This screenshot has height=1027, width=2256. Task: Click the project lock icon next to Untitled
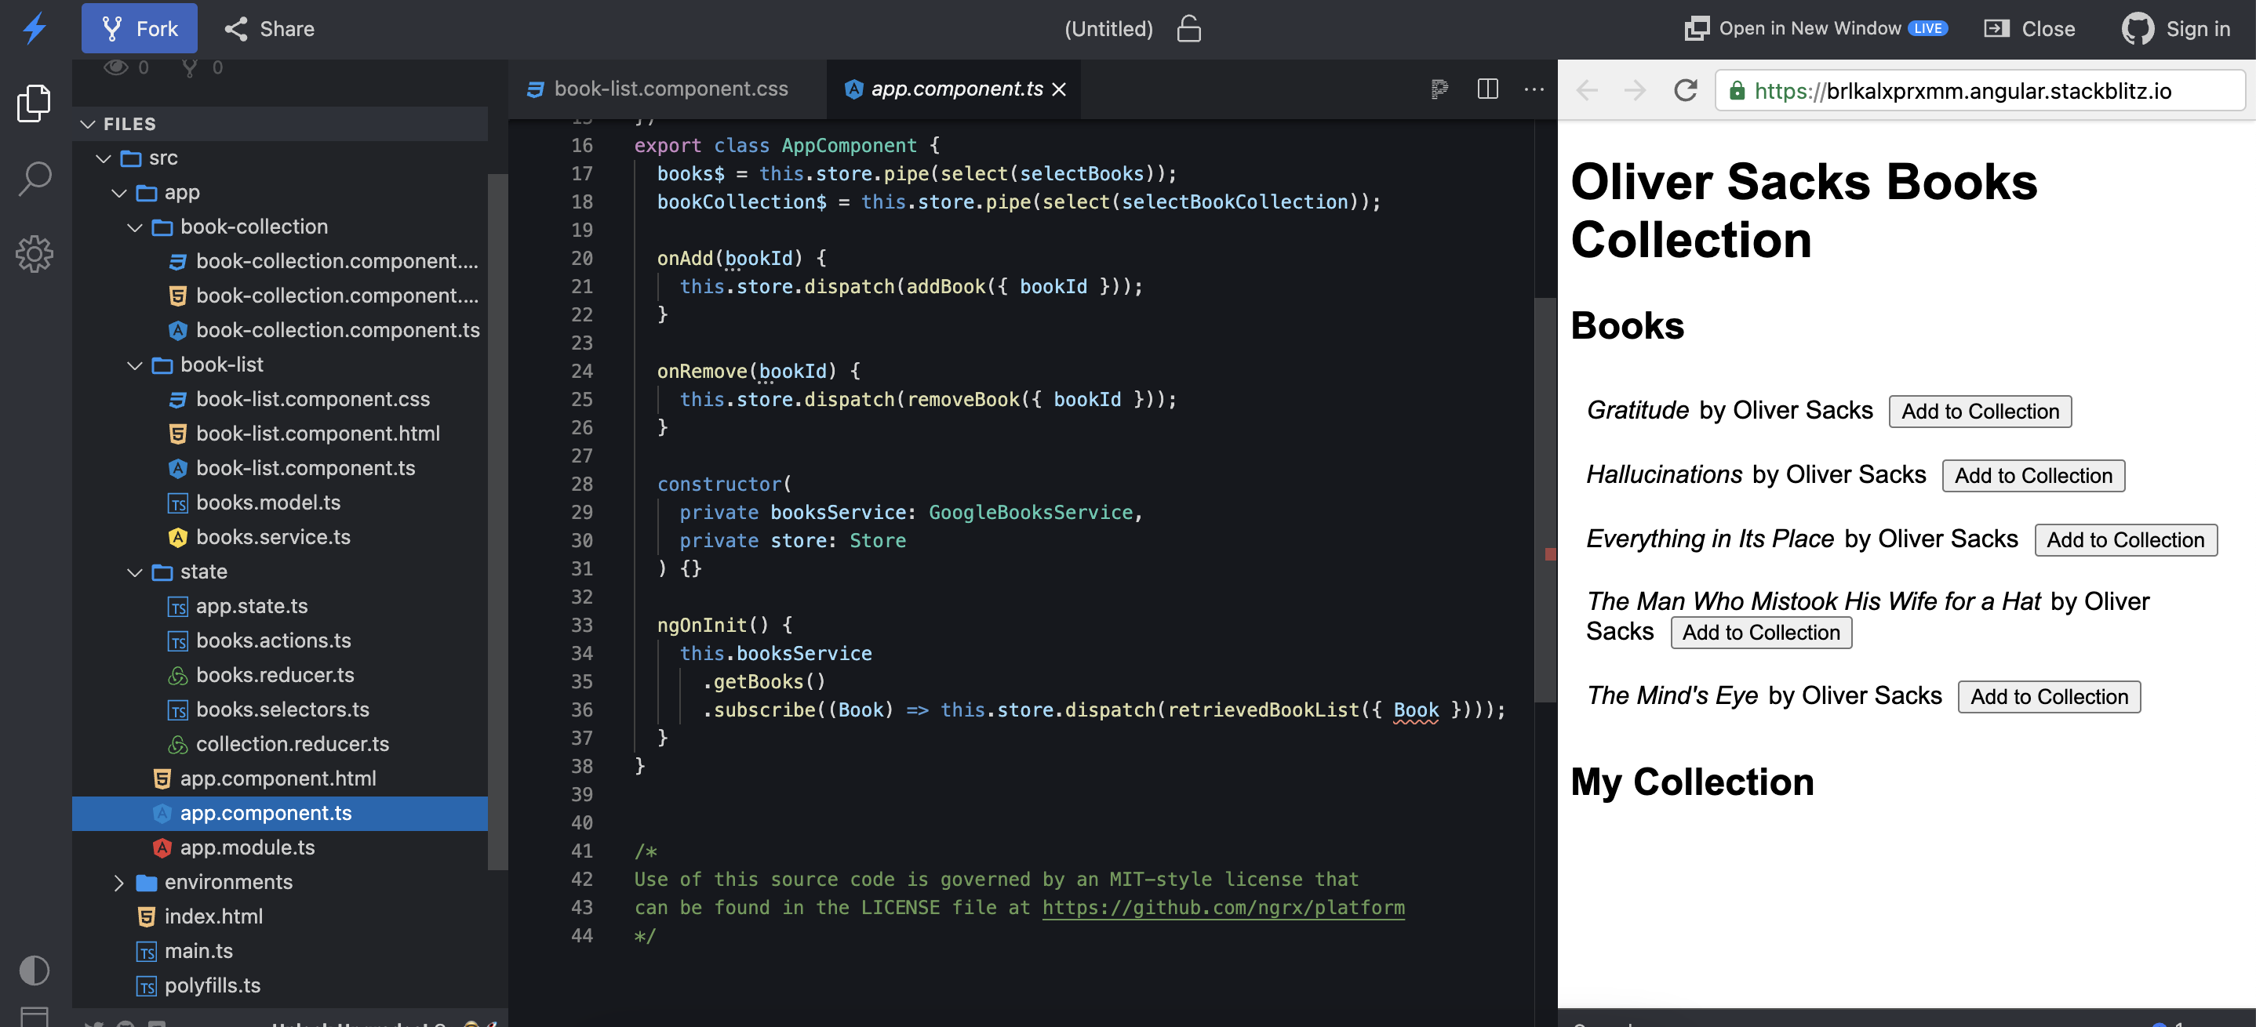(1188, 29)
